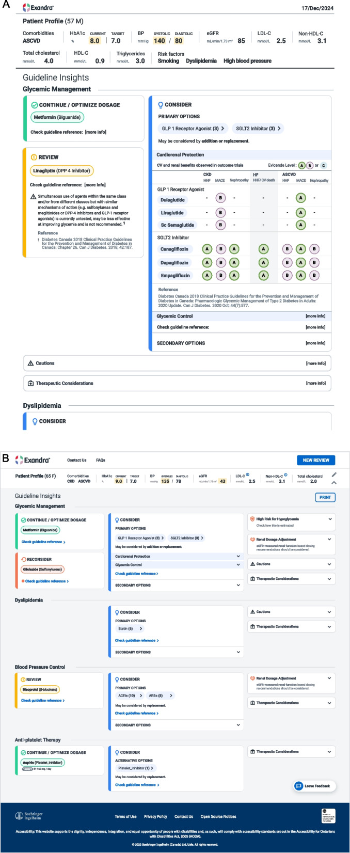
Task: Open more info beside Cautions in panel A
Action: pyautogui.click(x=315, y=364)
